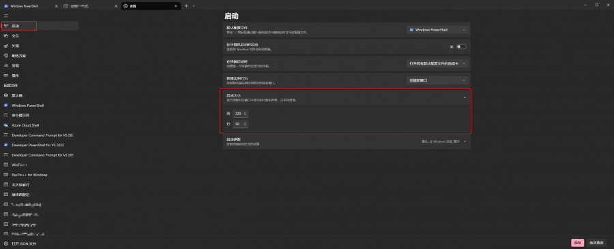The height and width of the screenshot is (249, 614).
Task: Click the WinTin++ profile icon
Action: [x=6, y=165]
